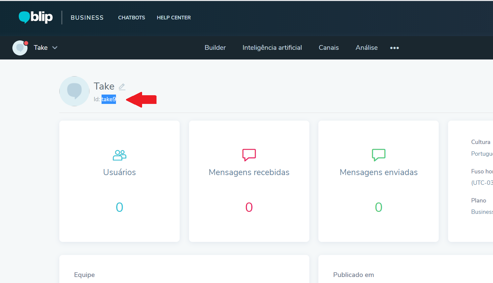Click the Usuários label
493x283 pixels.
(120, 172)
